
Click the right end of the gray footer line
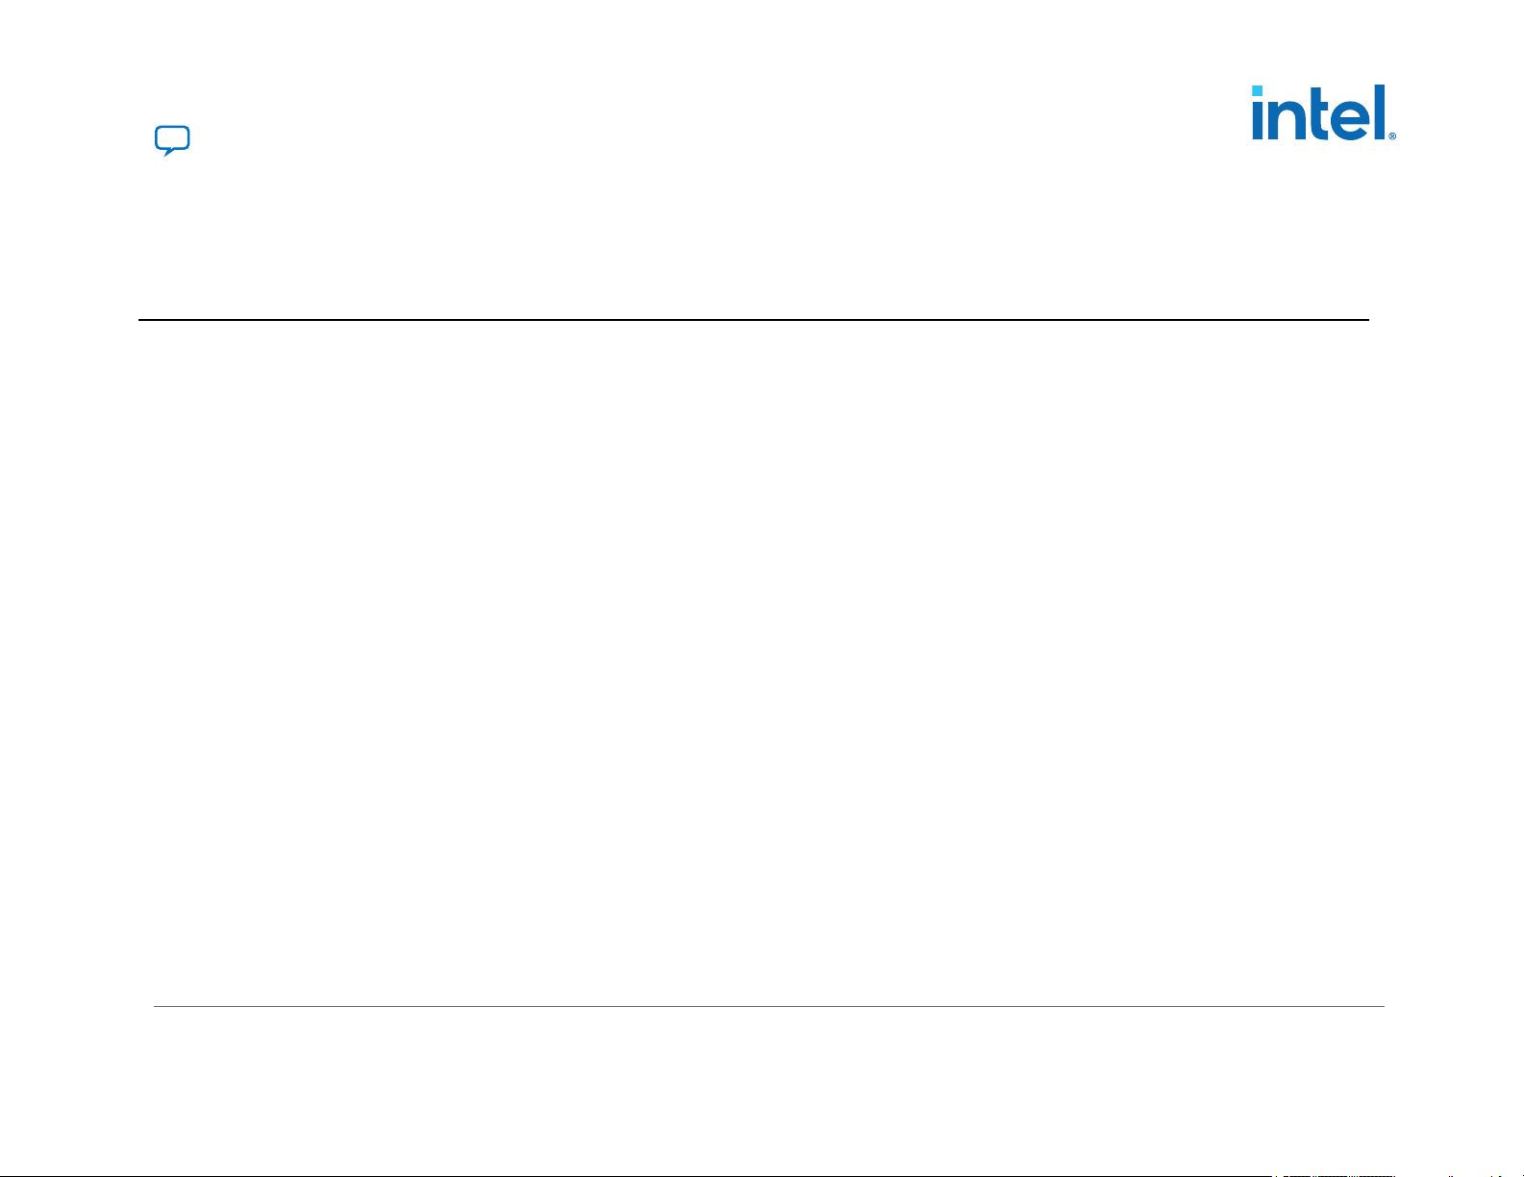[x=1382, y=1007]
